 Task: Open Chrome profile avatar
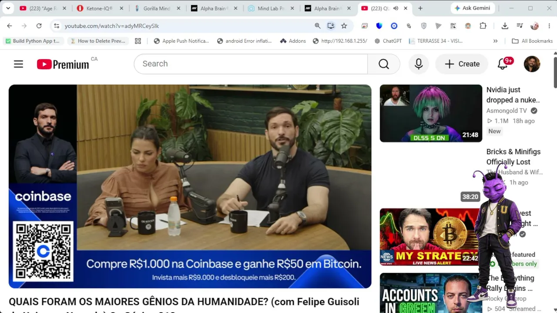tap(534, 26)
